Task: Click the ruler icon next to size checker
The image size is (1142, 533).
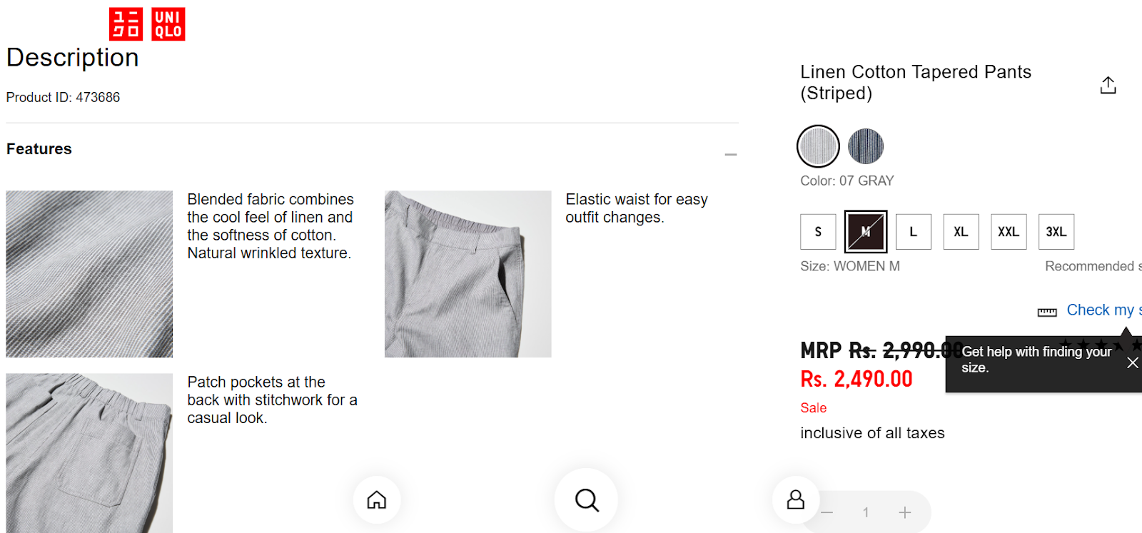Action: point(1047,312)
